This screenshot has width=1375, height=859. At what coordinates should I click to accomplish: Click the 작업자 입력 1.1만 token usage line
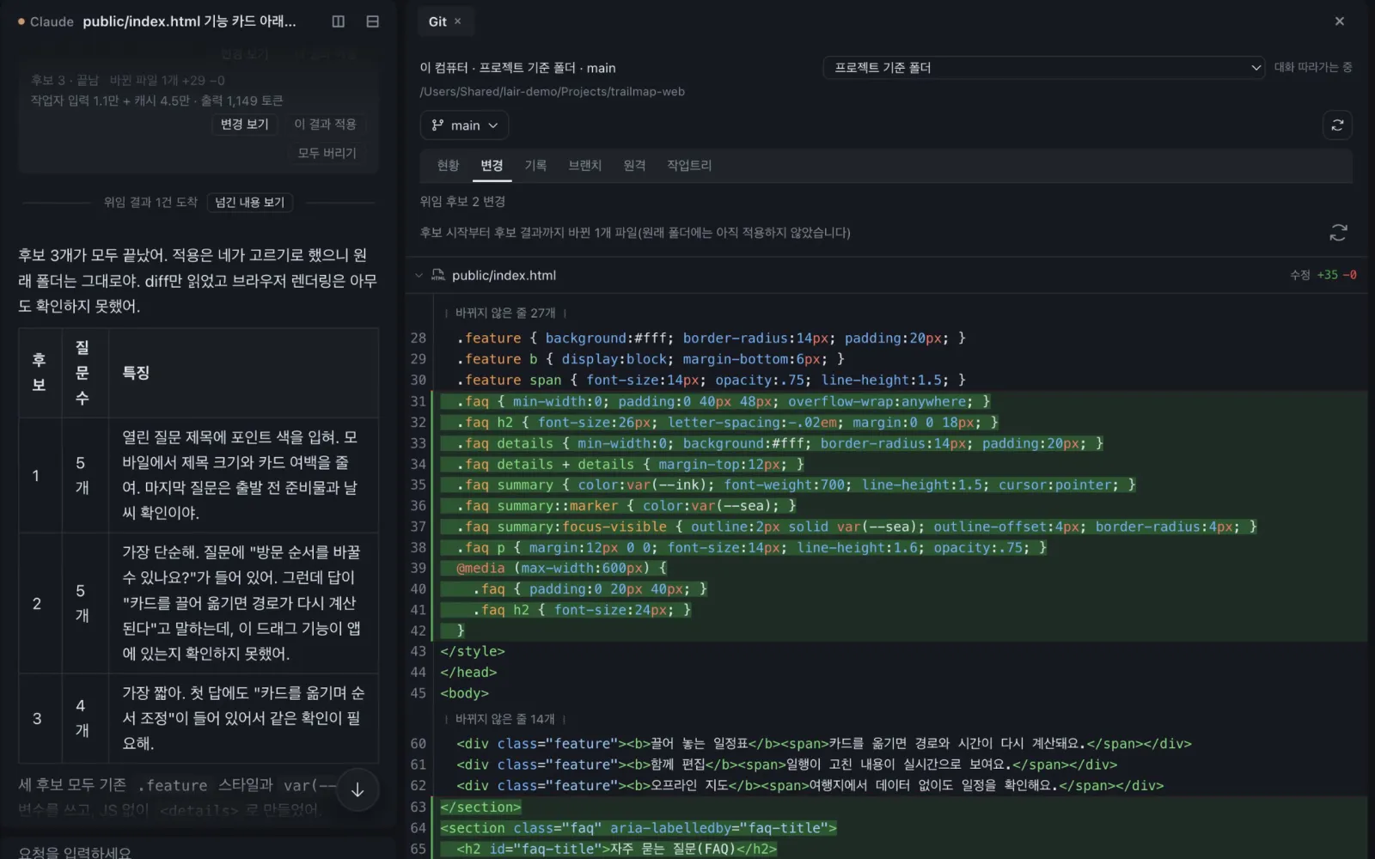click(x=156, y=101)
